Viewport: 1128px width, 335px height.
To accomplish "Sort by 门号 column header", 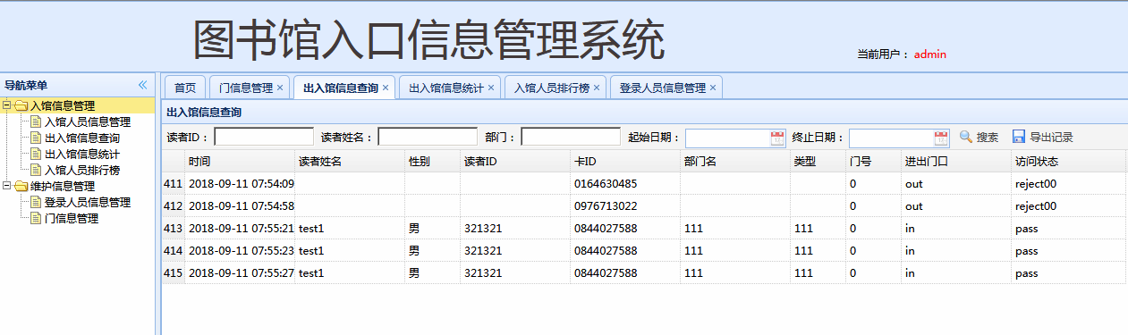I will tap(874, 162).
